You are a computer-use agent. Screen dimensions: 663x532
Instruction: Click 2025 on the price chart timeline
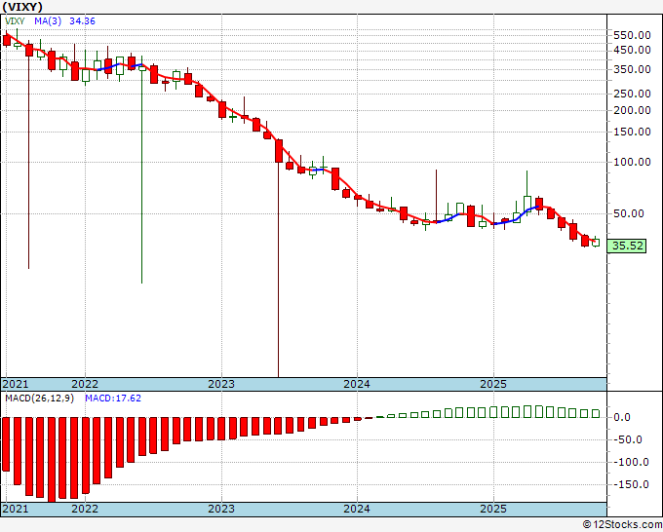pos(493,384)
